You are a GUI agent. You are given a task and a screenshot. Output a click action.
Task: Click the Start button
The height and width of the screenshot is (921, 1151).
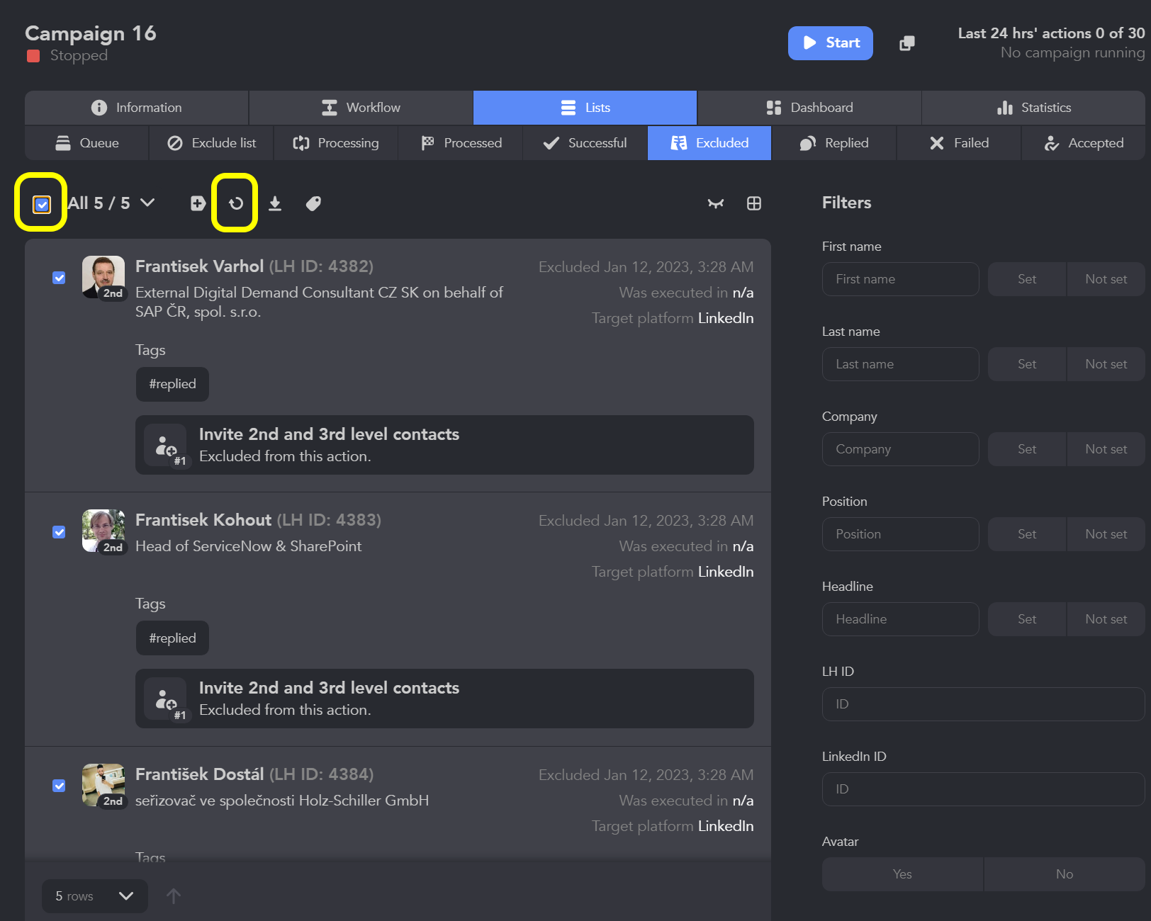click(830, 43)
